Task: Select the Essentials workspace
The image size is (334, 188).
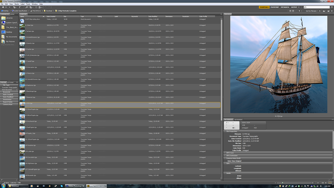Action: tap(264, 7)
